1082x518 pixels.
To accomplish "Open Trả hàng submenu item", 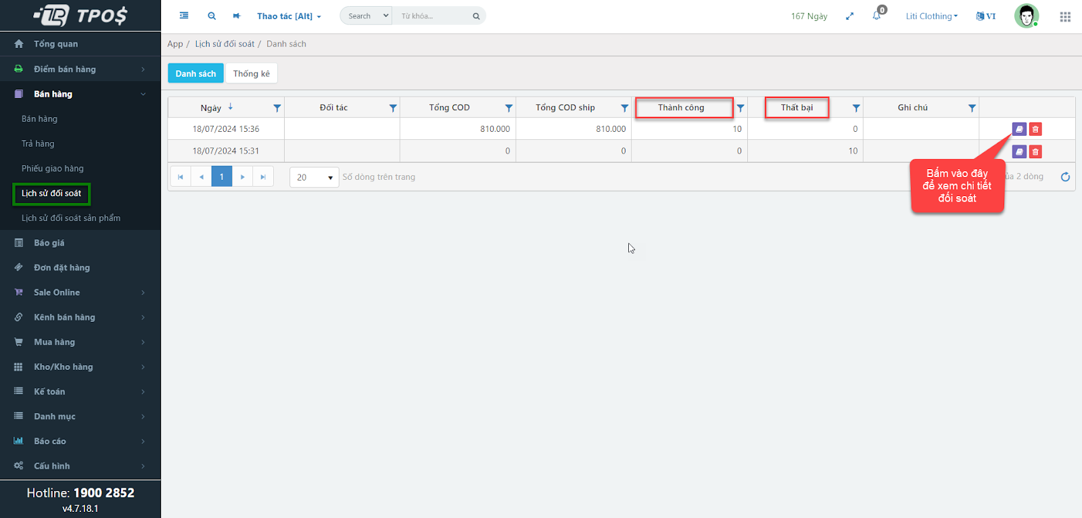I will click(x=38, y=143).
